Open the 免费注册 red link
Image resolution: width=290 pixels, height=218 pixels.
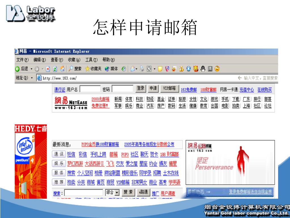(100, 106)
